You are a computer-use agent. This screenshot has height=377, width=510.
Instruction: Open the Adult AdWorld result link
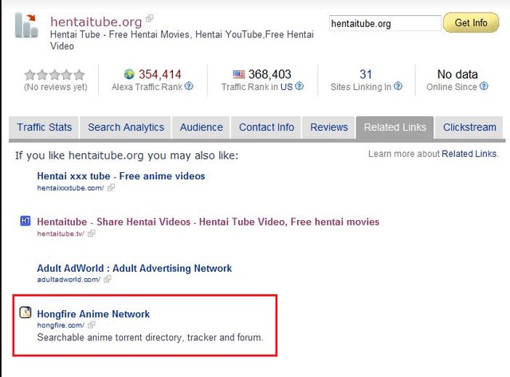click(x=135, y=269)
